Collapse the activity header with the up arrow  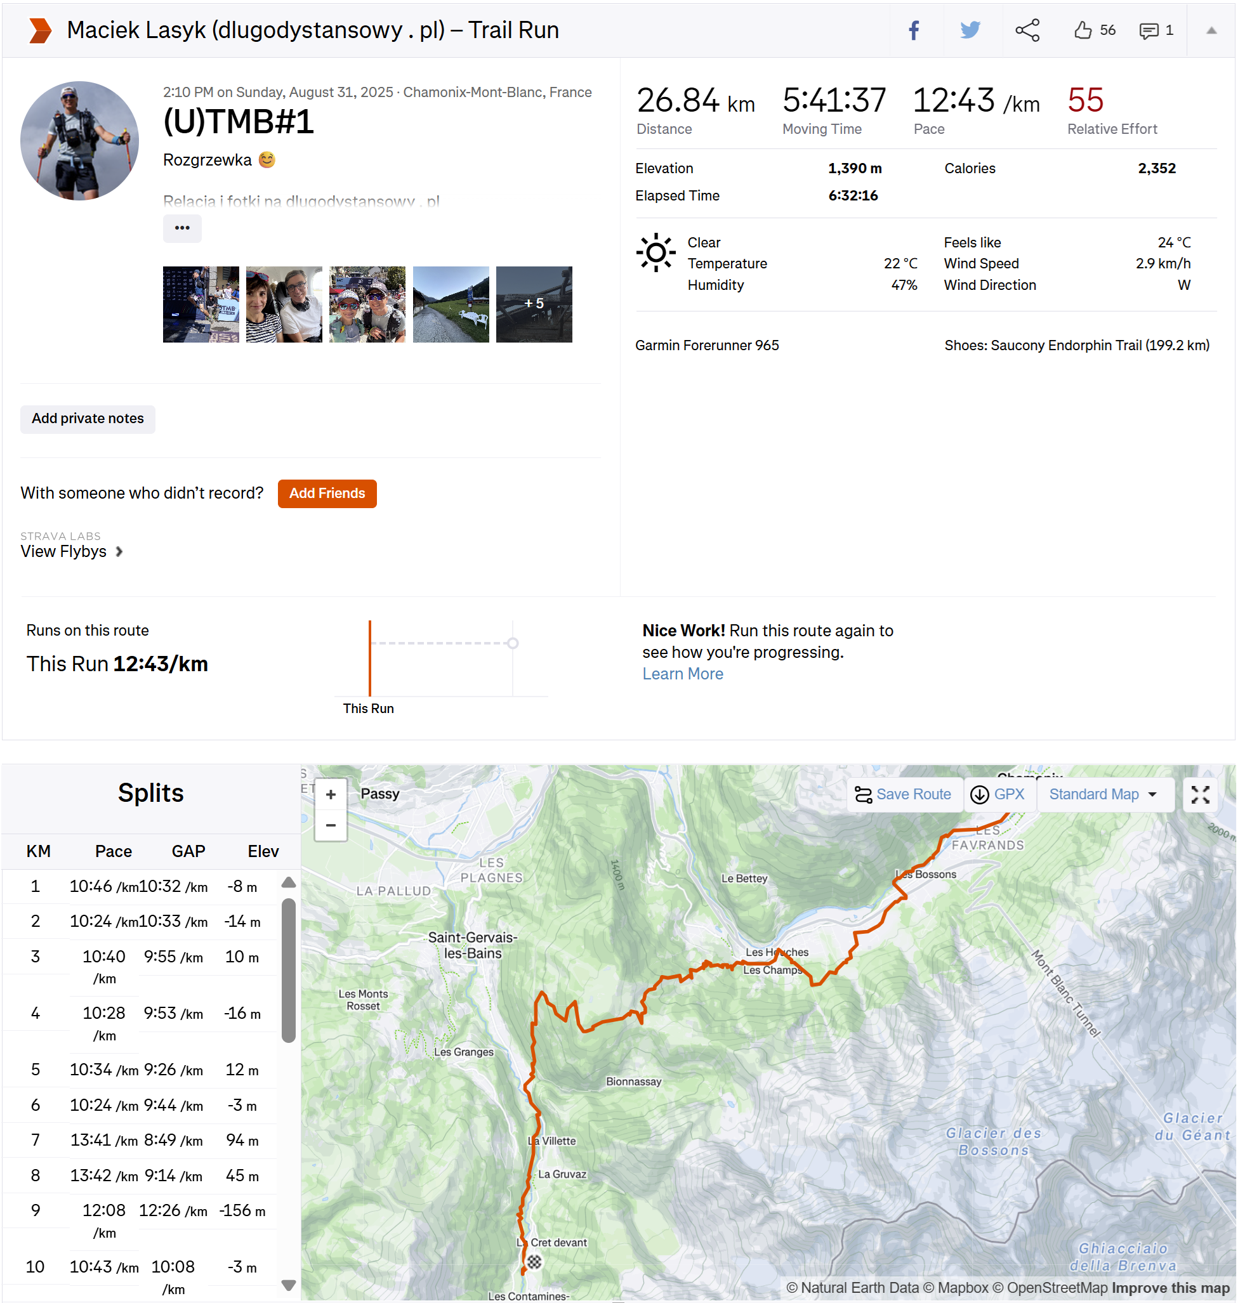pyautogui.click(x=1211, y=30)
